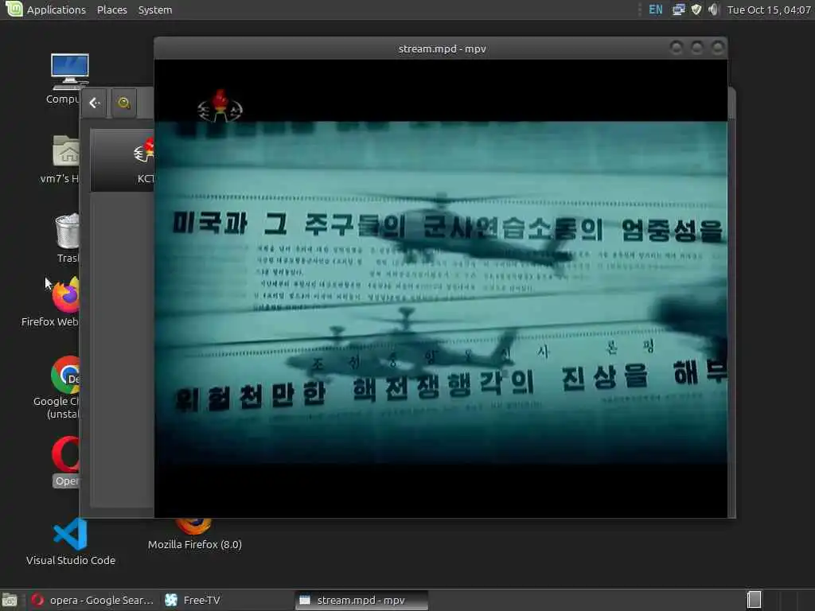Click the security shield tray icon

(696, 10)
